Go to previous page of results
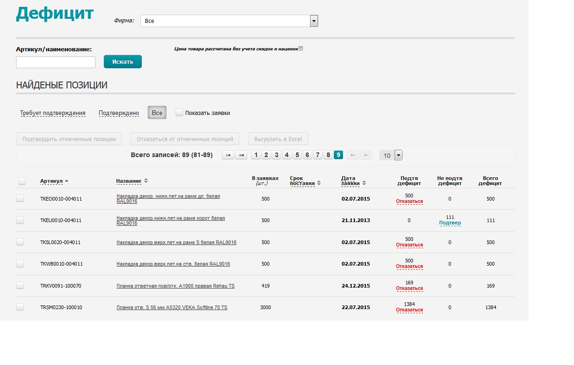Image resolution: width=574 pixels, height=365 pixels. pyautogui.click(x=241, y=155)
